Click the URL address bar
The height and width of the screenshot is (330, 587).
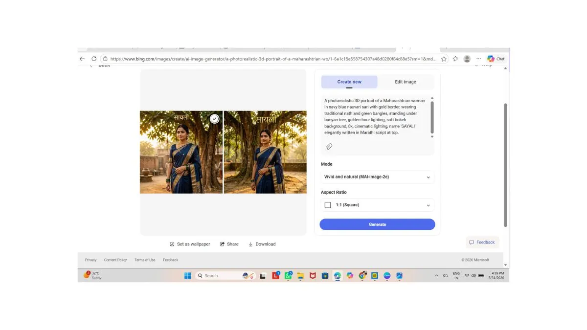(274, 59)
